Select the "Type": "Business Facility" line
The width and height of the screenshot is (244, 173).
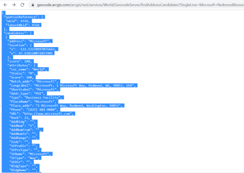(36, 97)
